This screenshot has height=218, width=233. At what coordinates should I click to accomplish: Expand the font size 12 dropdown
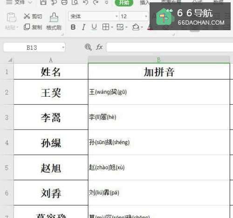146,16
